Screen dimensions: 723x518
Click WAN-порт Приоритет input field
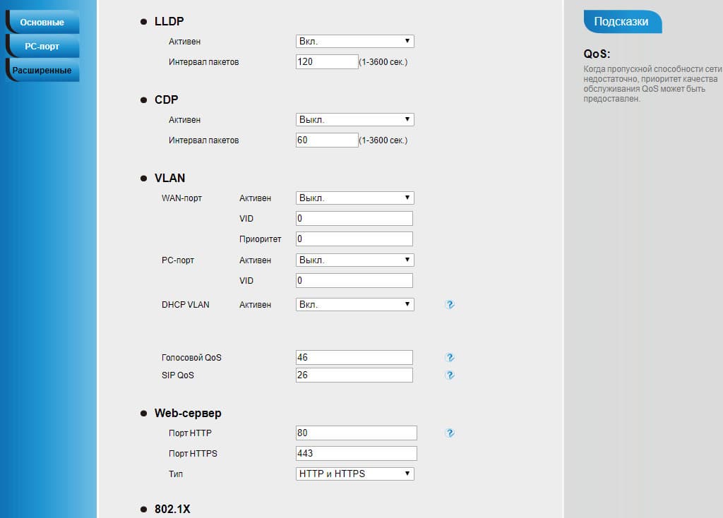pos(354,239)
